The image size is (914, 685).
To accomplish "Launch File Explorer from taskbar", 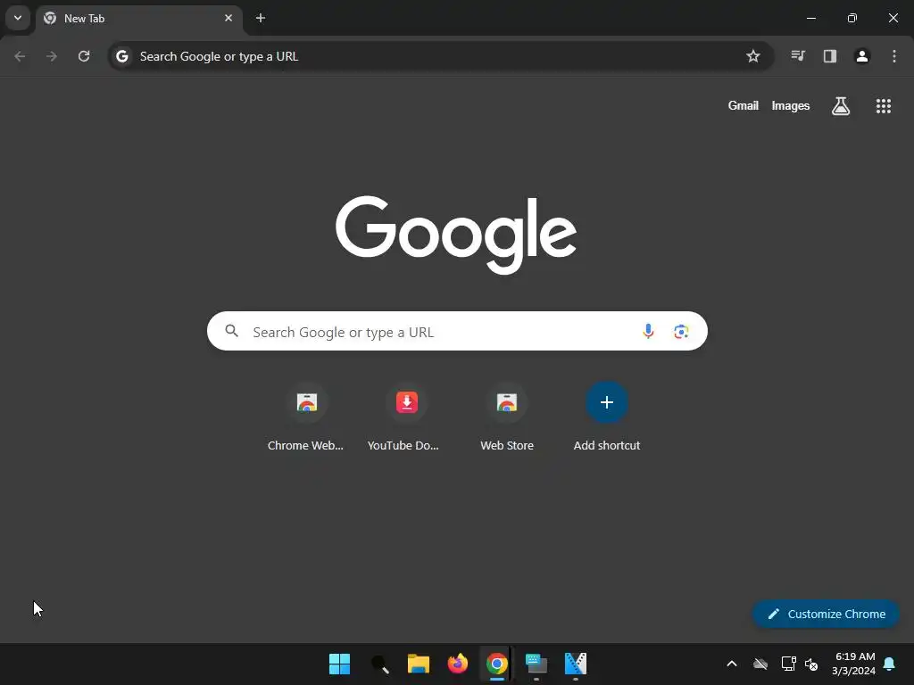I will [x=419, y=664].
